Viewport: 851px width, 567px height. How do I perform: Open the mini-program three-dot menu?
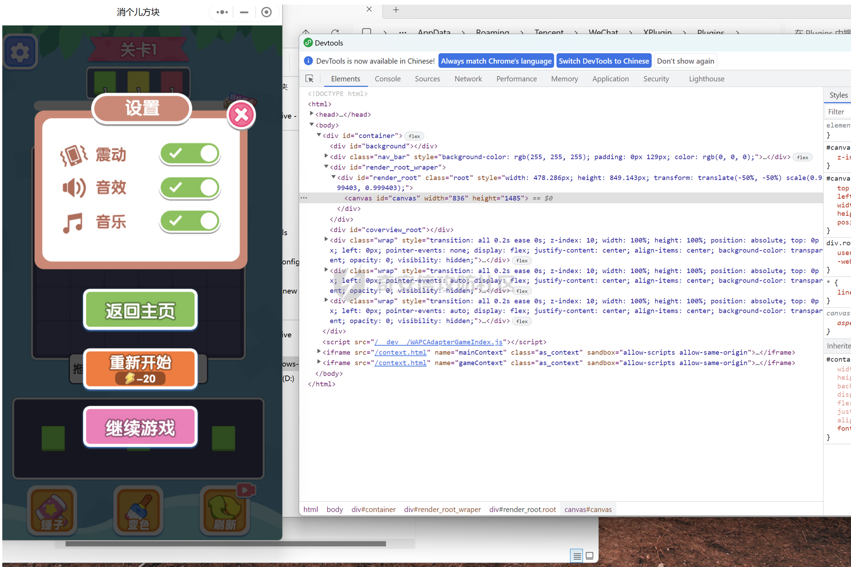point(222,12)
